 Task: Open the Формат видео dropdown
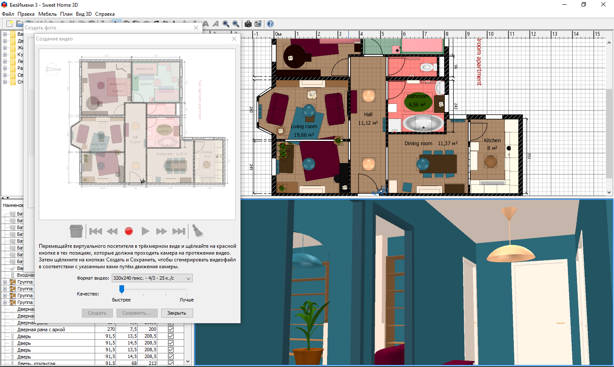(x=152, y=278)
